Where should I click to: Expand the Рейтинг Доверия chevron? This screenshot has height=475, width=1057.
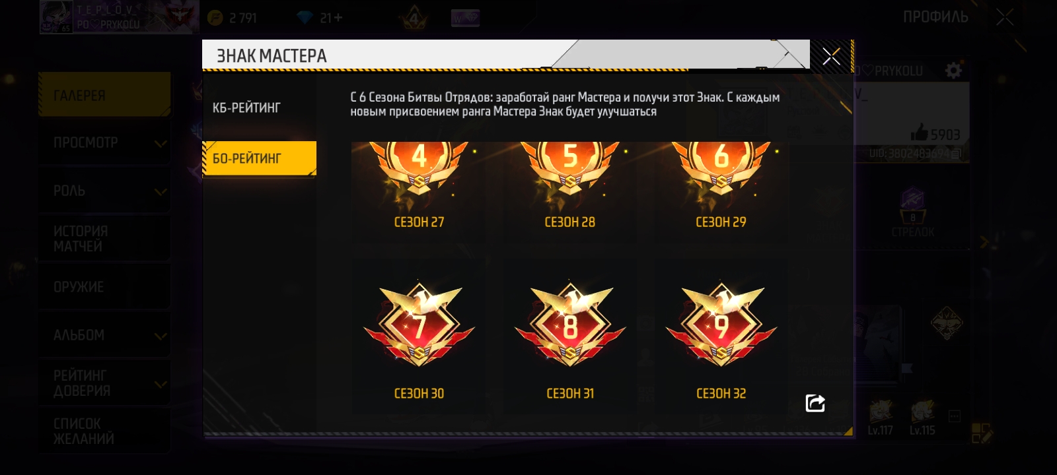click(x=160, y=384)
